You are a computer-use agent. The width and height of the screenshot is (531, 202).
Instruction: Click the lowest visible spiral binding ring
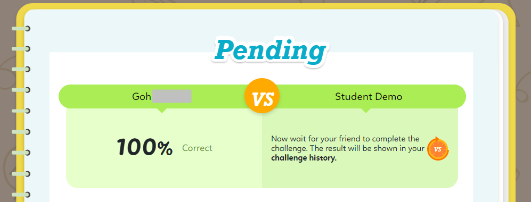point(21,195)
